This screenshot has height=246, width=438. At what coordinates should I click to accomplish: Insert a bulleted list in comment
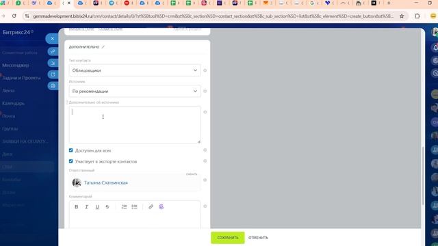pyautogui.click(x=134, y=207)
